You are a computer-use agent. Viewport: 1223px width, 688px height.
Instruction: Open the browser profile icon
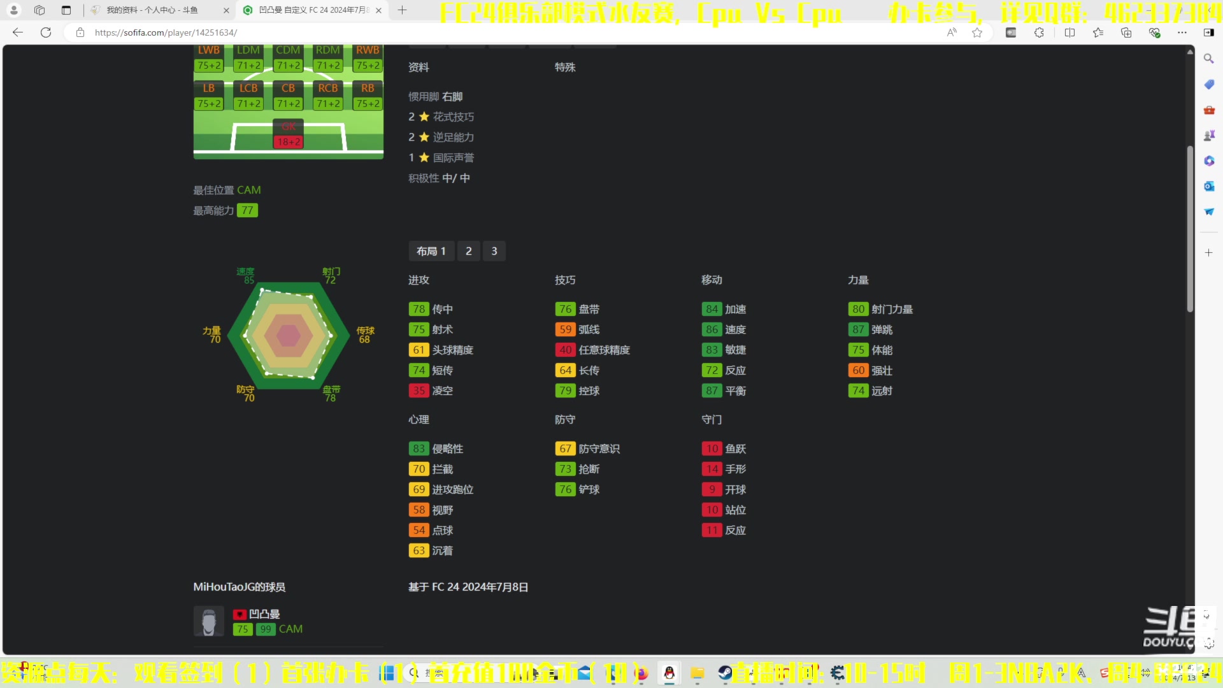pyautogui.click(x=14, y=10)
